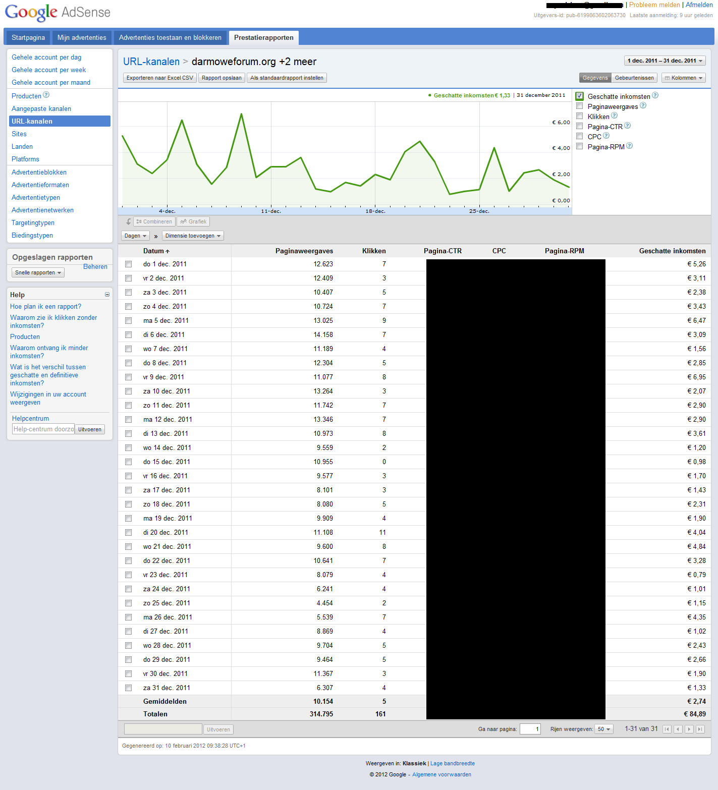Viewport: 718px width, 790px height.
Task: Switch to the Startpagina tab
Action: tap(28, 37)
